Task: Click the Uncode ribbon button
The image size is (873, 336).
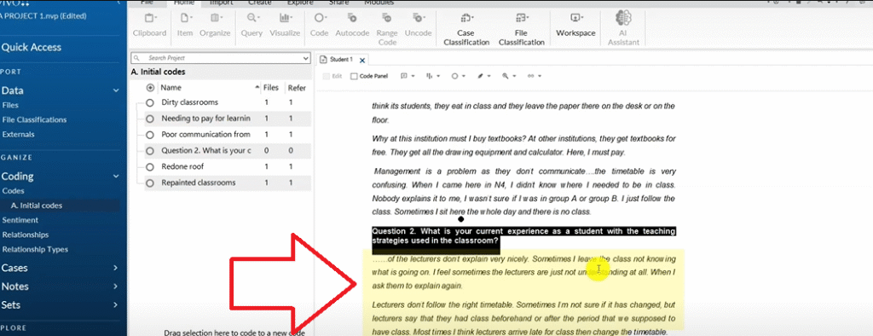Action: coord(418,25)
